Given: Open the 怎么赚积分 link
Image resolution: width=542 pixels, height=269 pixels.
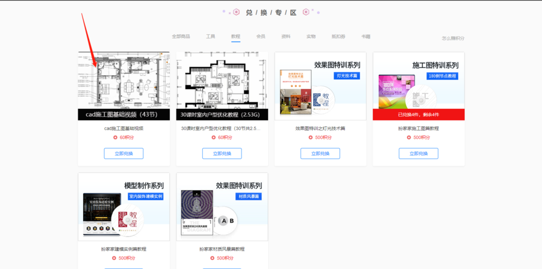Looking at the screenshot, I should (x=453, y=39).
